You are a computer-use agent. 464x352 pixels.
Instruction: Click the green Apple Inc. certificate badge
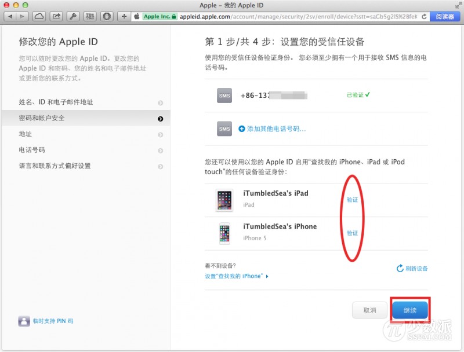pyautogui.click(x=160, y=17)
